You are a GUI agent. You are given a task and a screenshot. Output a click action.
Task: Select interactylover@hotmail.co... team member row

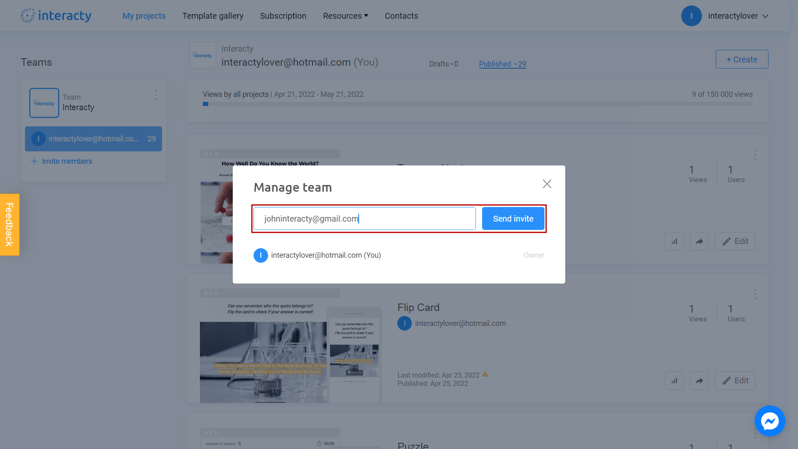point(94,139)
